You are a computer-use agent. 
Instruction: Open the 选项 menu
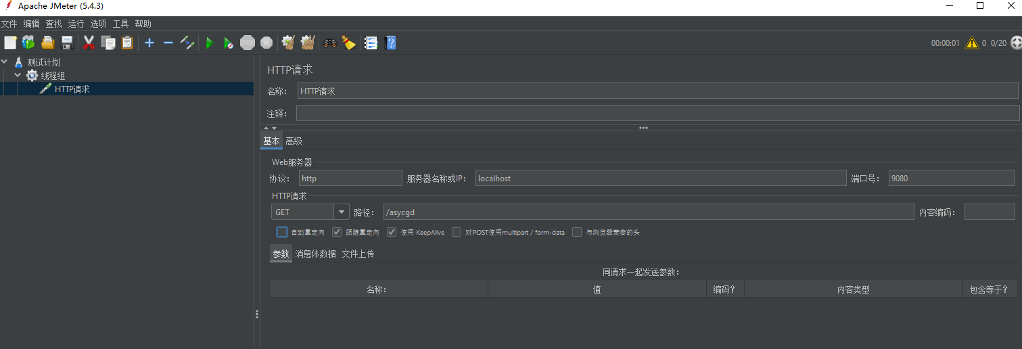coord(98,24)
